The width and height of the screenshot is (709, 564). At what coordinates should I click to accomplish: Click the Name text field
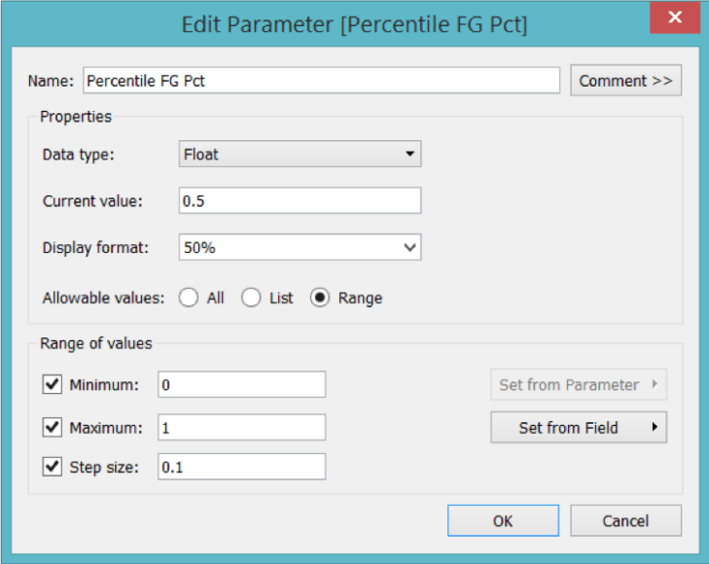point(321,81)
